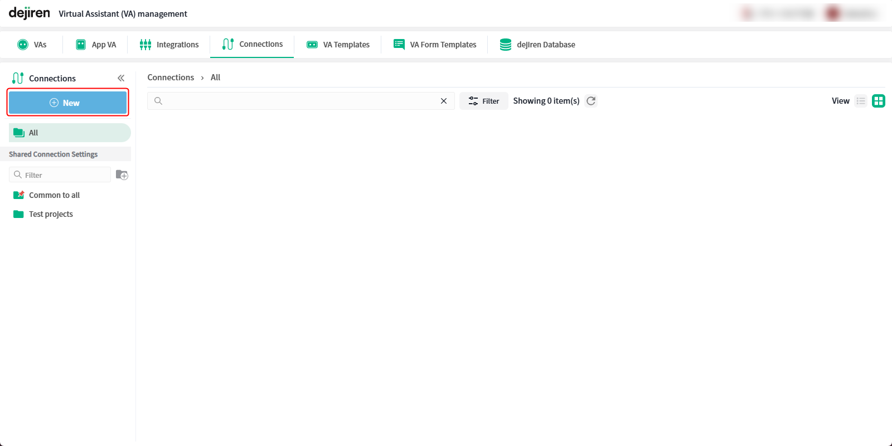Viewport: 892px width, 446px height.
Task: Select the Common to all folder
Action: [54, 195]
